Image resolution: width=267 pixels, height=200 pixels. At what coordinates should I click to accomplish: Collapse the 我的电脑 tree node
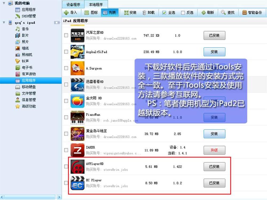tap(4, 3)
